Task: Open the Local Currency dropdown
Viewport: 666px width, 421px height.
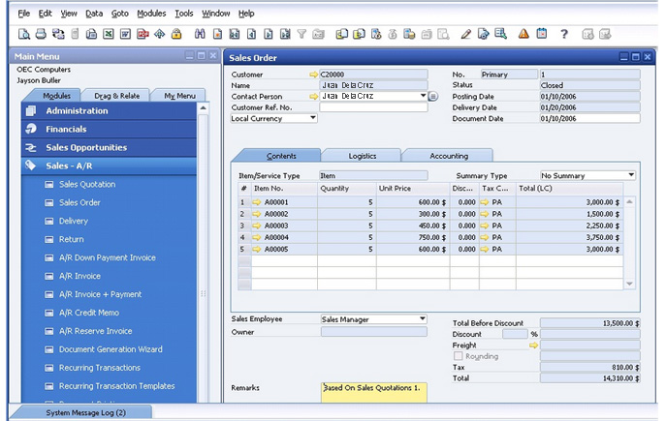Action: (x=312, y=118)
